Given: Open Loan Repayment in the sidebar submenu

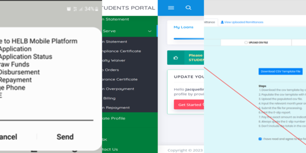Looking at the screenshot, I should (x=116, y=108).
